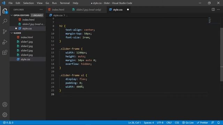Screen dimensions: 223x125
Task: Click the Go Live status button
Action: coord(188,123)
